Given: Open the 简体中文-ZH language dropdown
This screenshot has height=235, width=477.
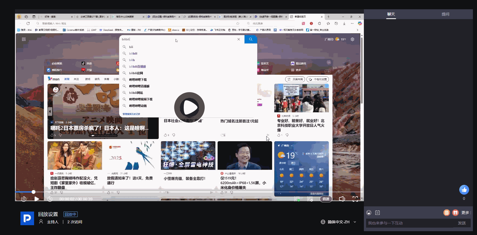Looking at the screenshot, I should tap(339, 222).
